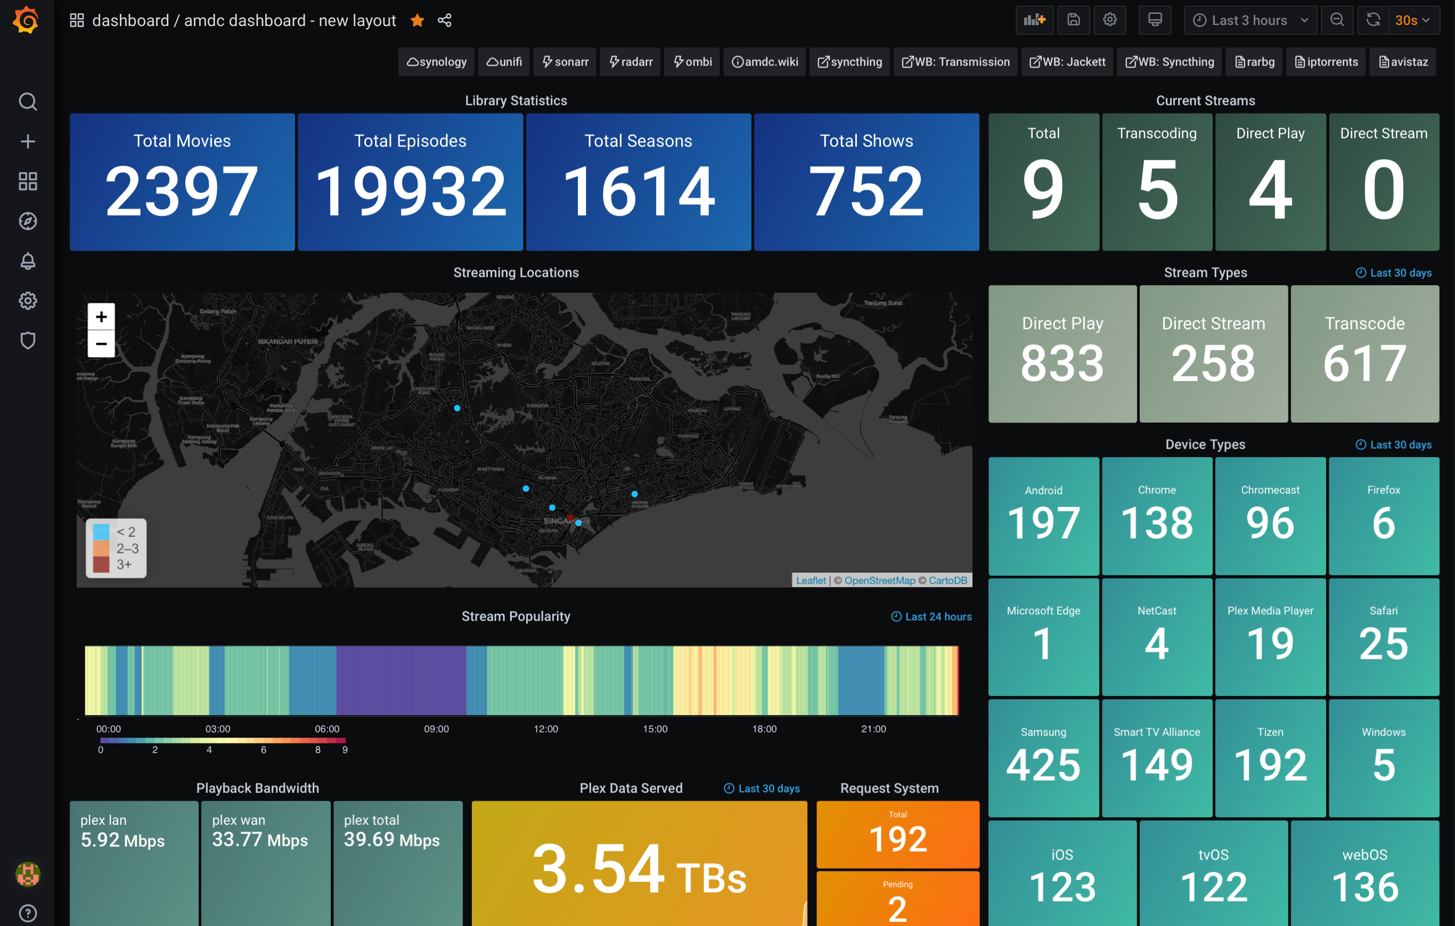The image size is (1455, 926).
Task: Click the purple band in Stream Popularity heatmap
Action: pyautogui.click(x=401, y=680)
